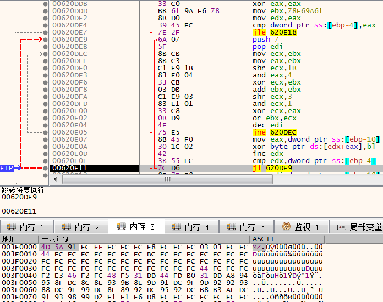Toggle breakpoint dot at address 00620DEC
Viewport: 383px width, 302px height.
pyautogui.click(x=45, y=54)
